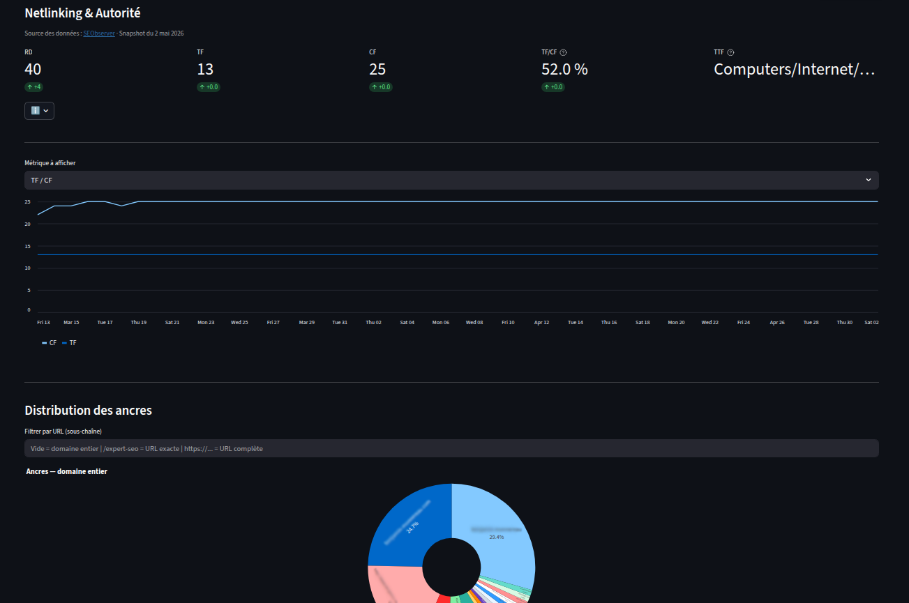Toggle the CF series in the chart legend
909x603 pixels.
pyautogui.click(x=49, y=343)
